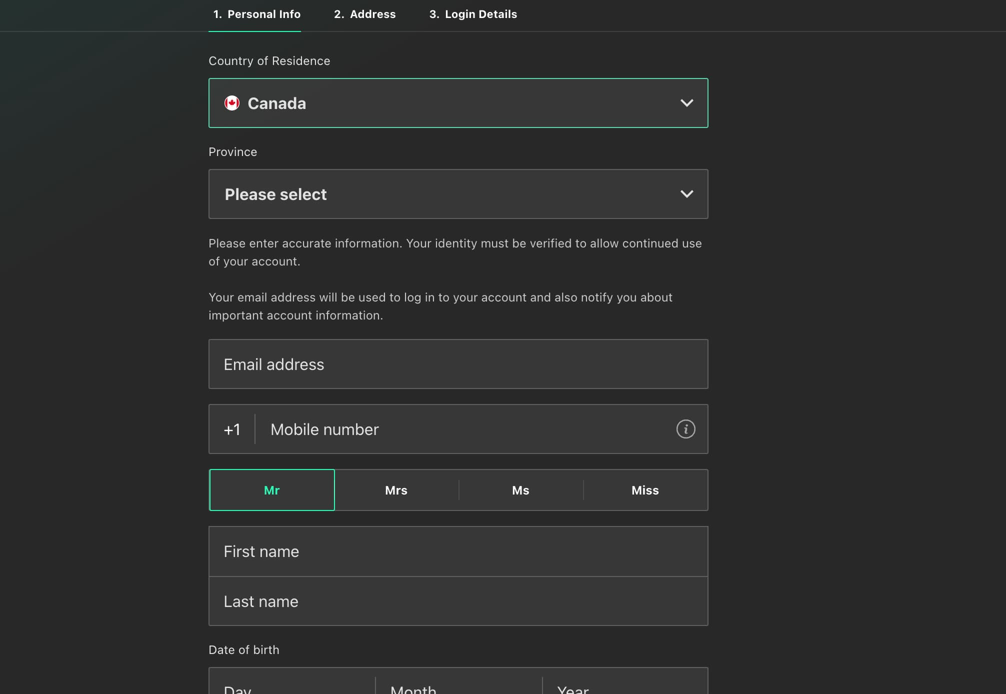Select the Miss title option
Image resolution: width=1006 pixels, height=694 pixels.
point(645,490)
